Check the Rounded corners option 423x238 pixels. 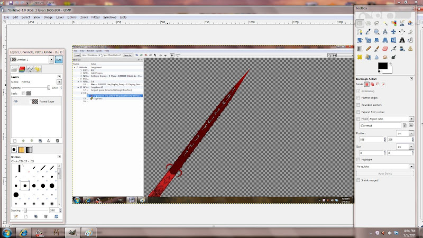(359, 105)
